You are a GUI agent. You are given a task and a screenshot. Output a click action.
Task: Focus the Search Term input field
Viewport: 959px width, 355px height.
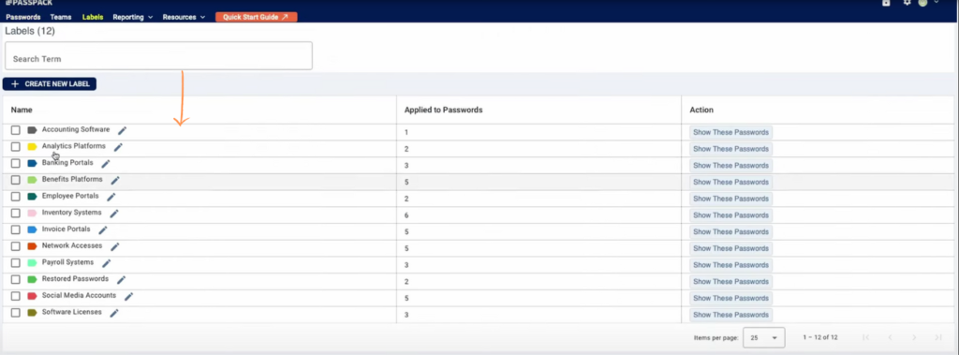click(x=158, y=55)
